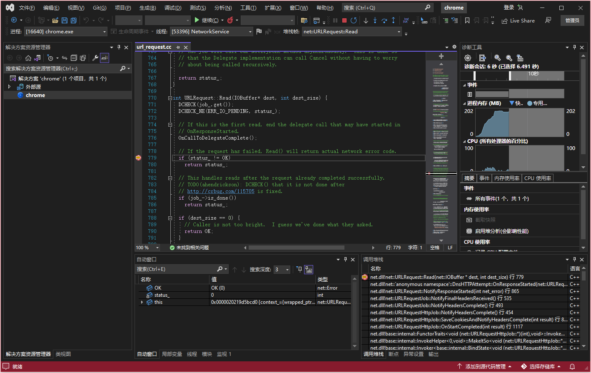591x373 pixels.
Task: Click the red Stop Debugging square
Action: coord(344,20)
